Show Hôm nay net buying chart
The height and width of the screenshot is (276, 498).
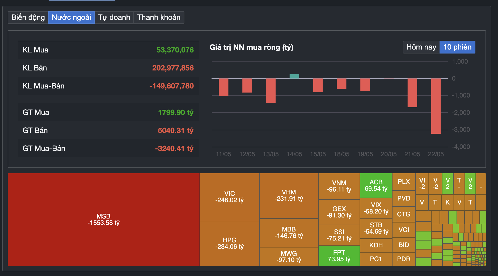tap(421, 47)
